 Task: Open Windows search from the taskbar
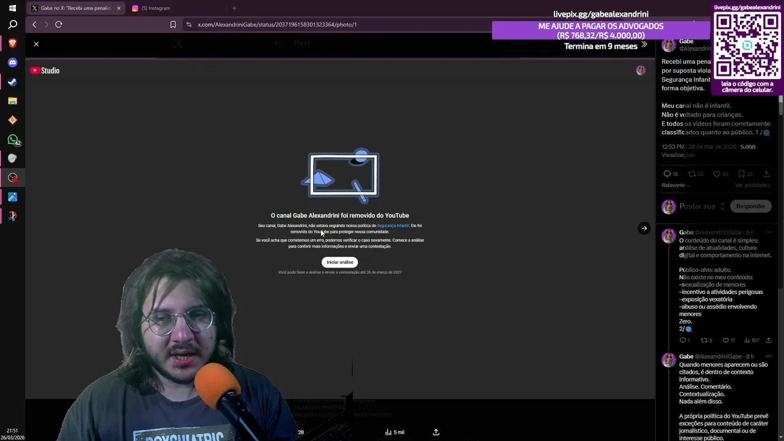coord(12,24)
